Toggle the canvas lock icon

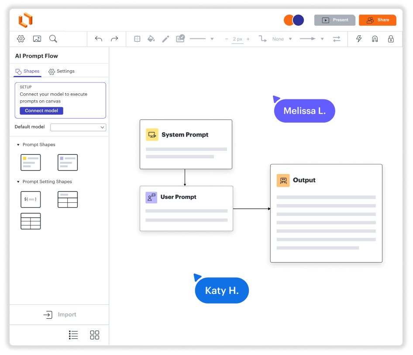(x=391, y=39)
